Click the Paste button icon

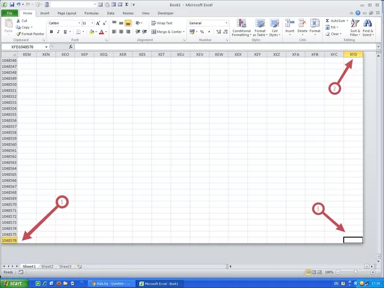pos(9,24)
